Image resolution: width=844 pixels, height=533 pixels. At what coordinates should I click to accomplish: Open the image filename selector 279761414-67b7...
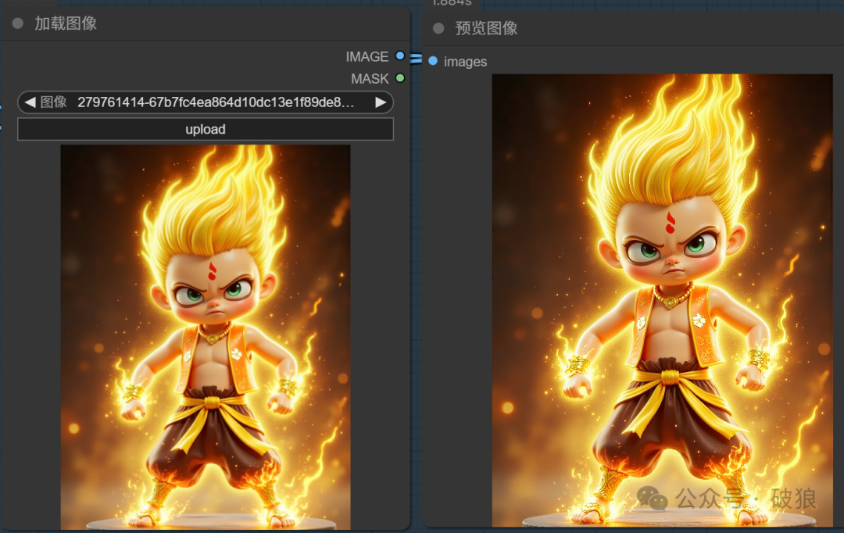pos(205,102)
